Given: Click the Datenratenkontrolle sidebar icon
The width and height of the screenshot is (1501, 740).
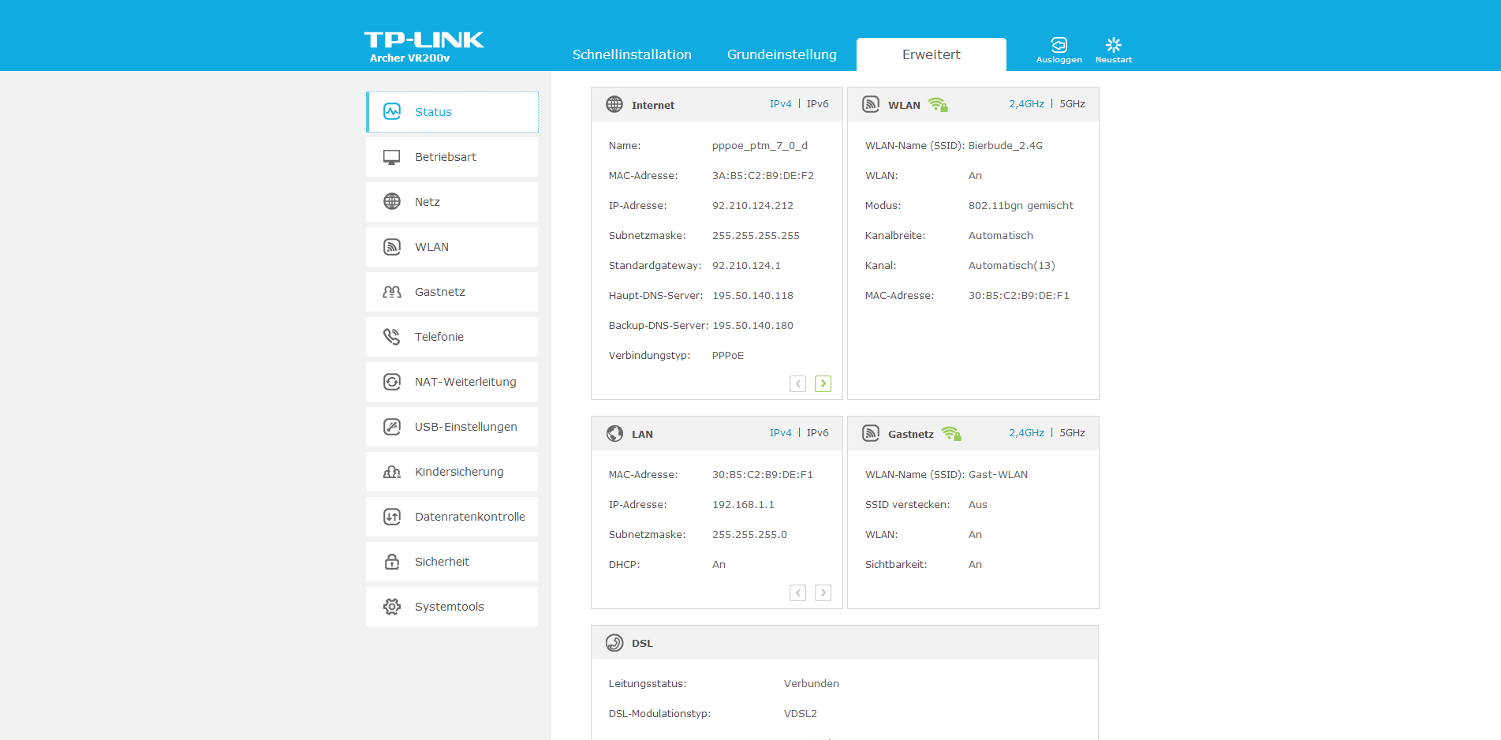Looking at the screenshot, I should click(x=391, y=517).
